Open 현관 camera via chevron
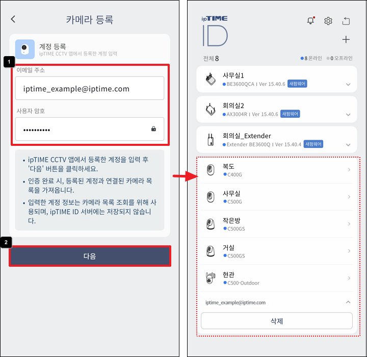The image size is (367, 357). point(349,278)
